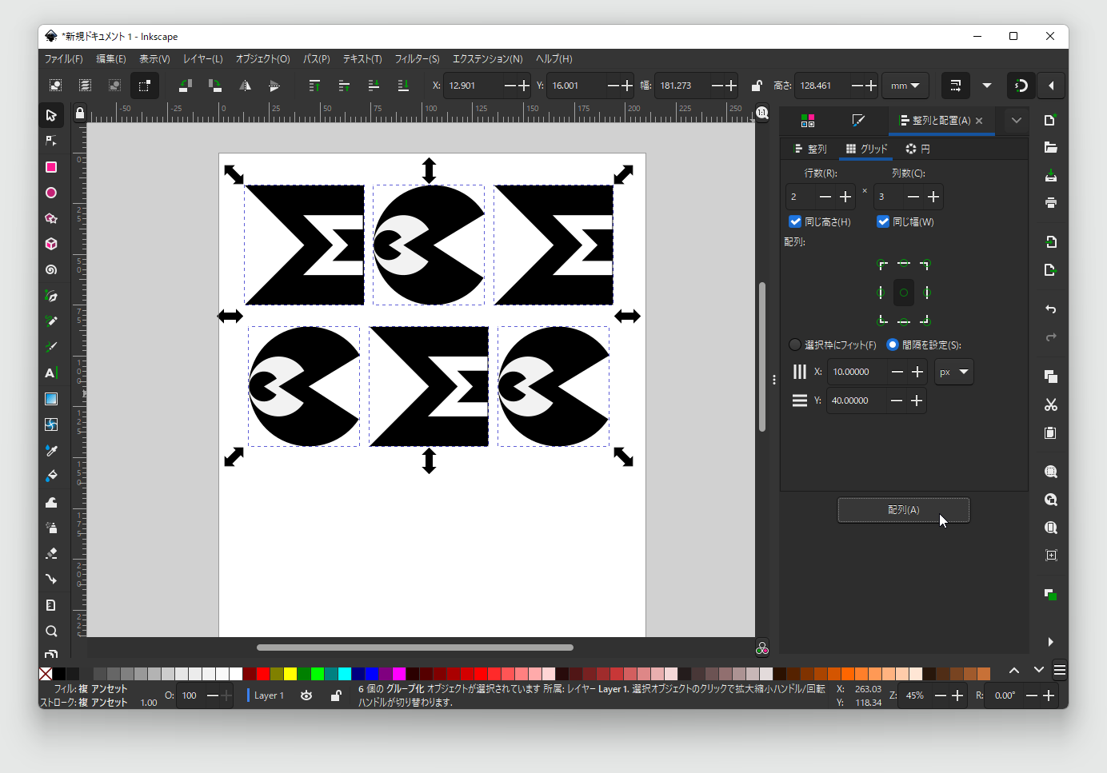This screenshot has height=773, width=1107.
Task: Lower selection to bottom
Action: pos(403,86)
